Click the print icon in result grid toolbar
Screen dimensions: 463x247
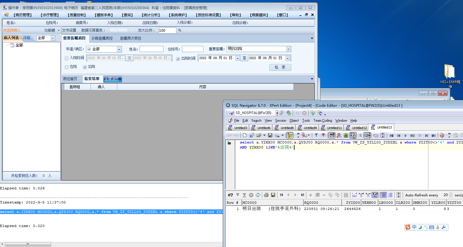tap(266, 195)
